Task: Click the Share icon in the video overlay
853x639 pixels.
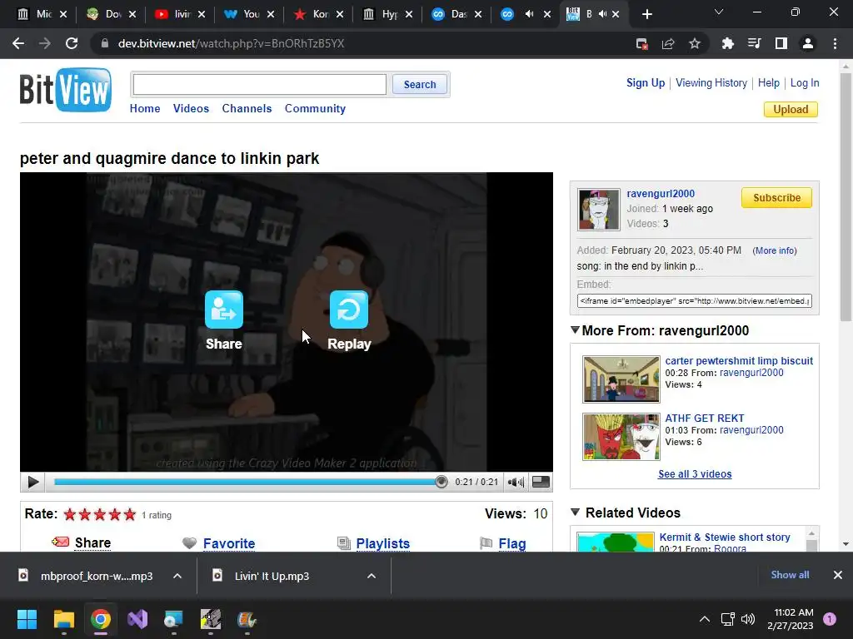Action: pyautogui.click(x=223, y=310)
